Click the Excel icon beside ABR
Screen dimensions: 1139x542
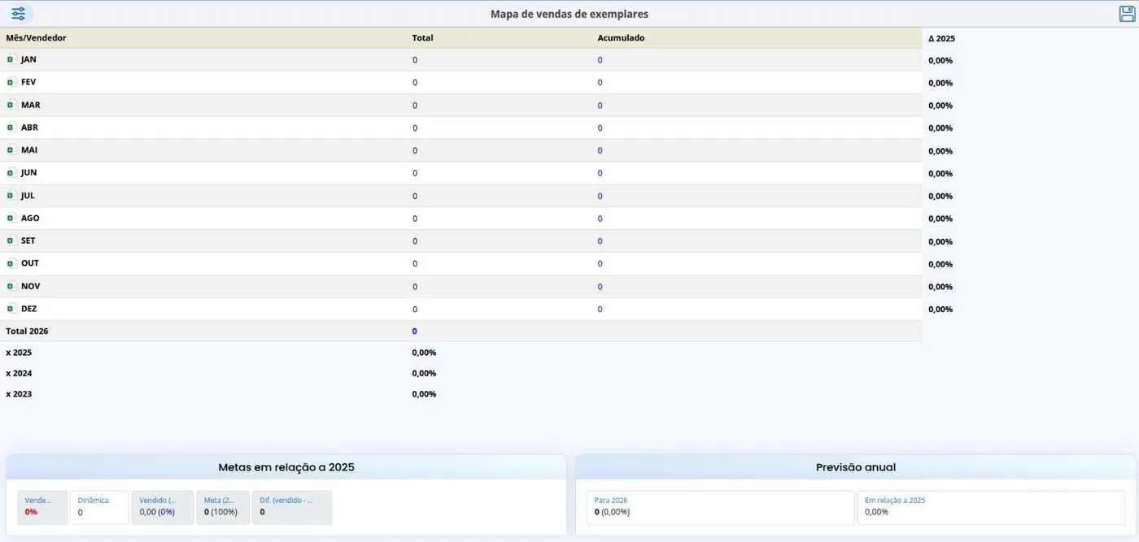[x=11, y=128]
